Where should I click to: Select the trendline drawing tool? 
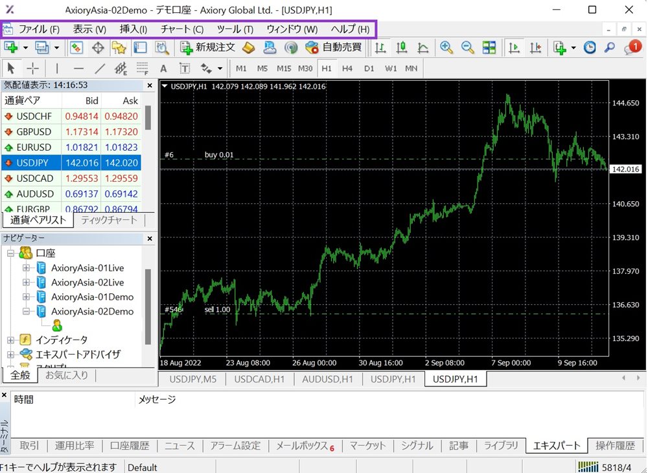100,68
